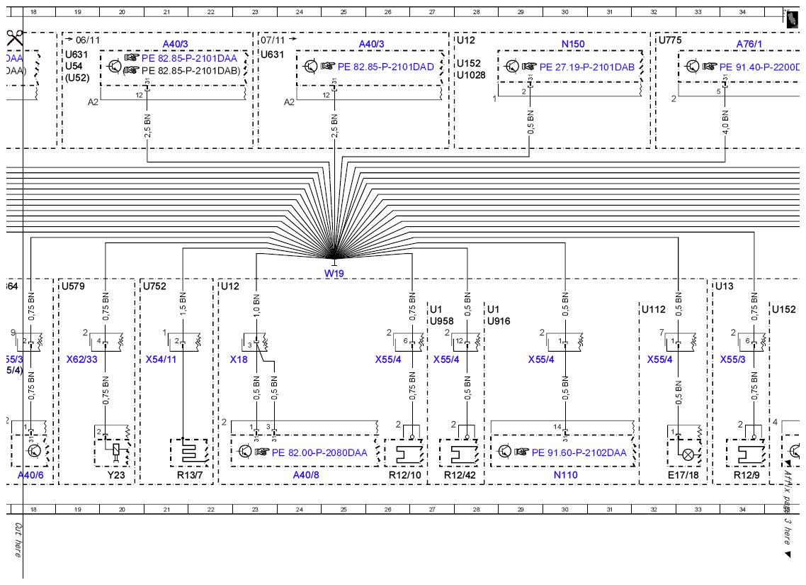806x585 pixels.
Task: Click the transistor symbol in the N110 box
Action: tap(505, 452)
